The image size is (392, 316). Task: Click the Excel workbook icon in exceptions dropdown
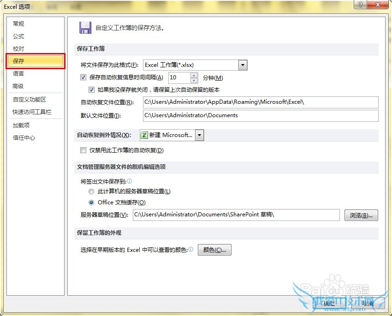pos(144,135)
